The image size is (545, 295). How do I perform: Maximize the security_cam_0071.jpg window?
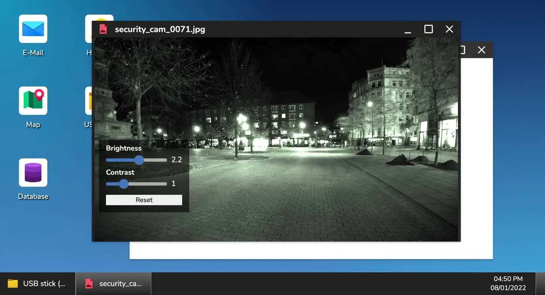coord(428,29)
